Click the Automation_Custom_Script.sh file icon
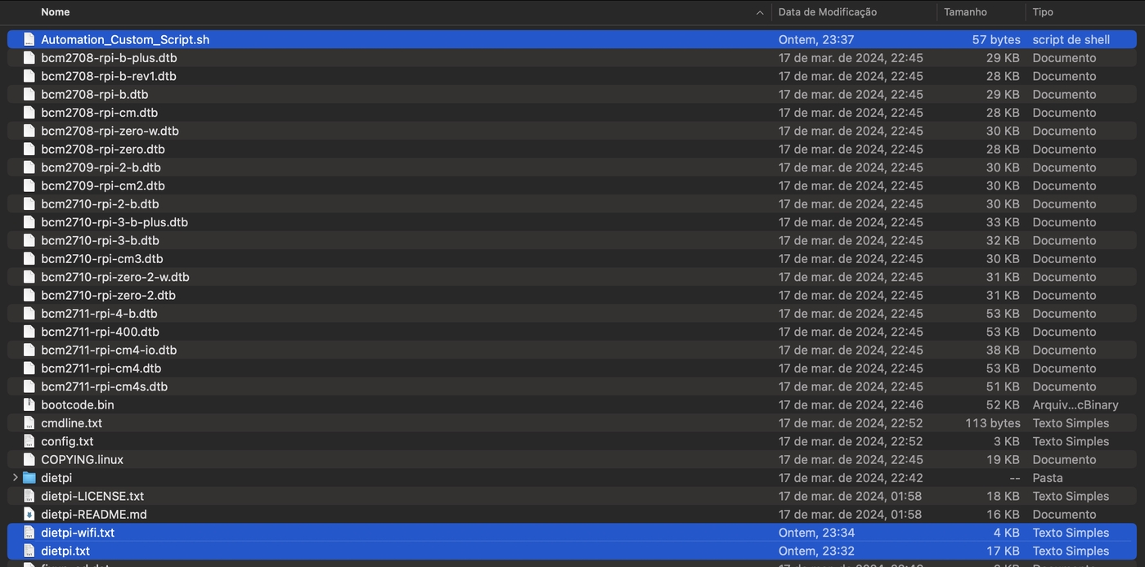1145x567 pixels. pyautogui.click(x=29, y=39)
